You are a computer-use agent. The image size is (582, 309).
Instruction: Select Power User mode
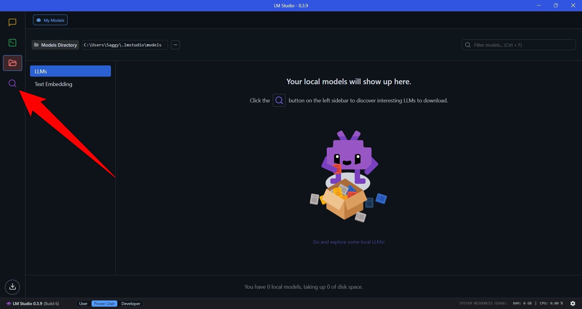point(104,304)
